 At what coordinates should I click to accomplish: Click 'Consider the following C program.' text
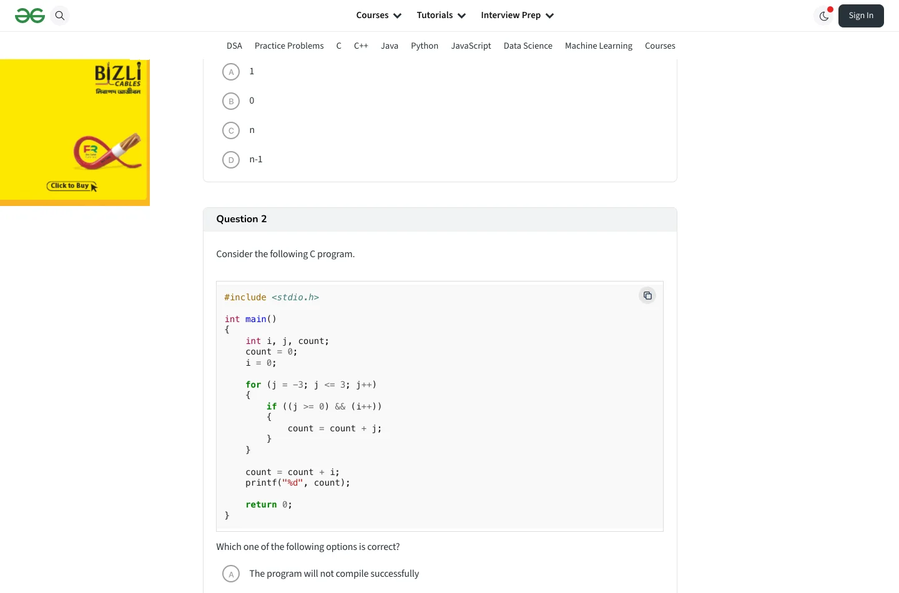coord(285,254)
